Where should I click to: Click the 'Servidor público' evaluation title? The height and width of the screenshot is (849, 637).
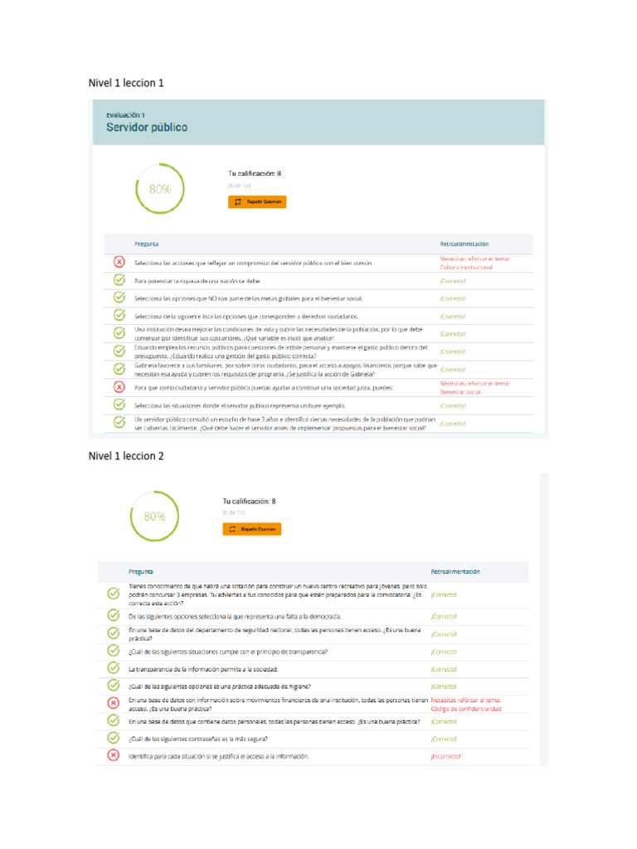tap(147, 127)
